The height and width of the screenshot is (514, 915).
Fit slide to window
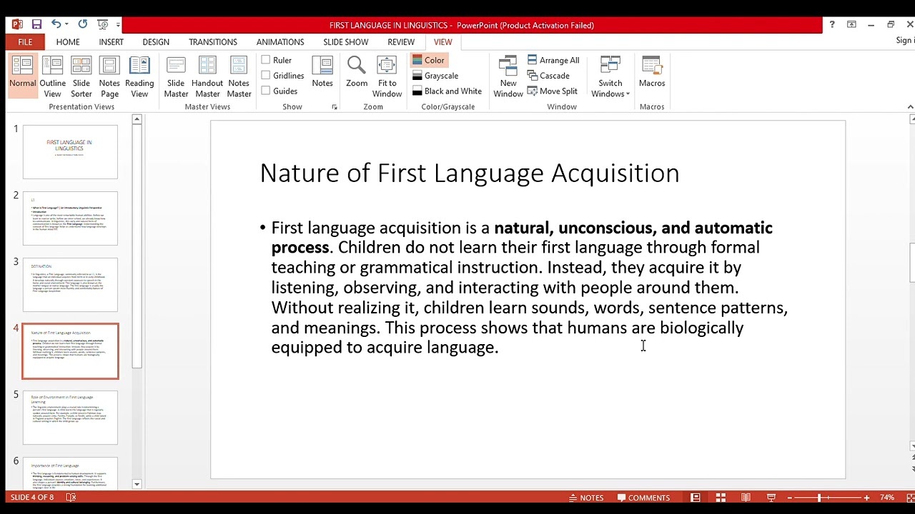click(x=387, y=76)
